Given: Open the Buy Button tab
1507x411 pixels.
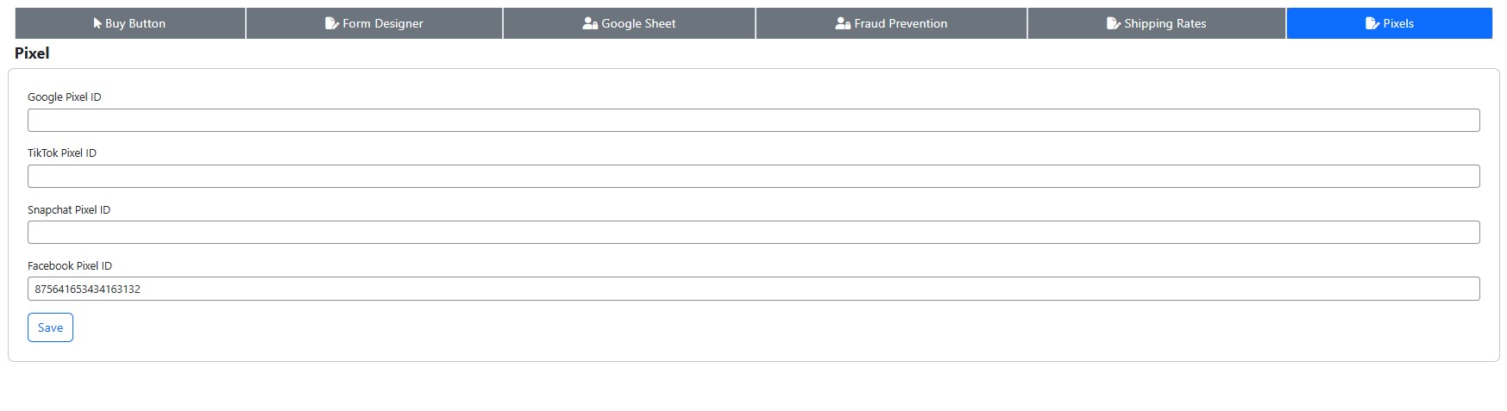Looking at the screenshot, I should point(130,23).
